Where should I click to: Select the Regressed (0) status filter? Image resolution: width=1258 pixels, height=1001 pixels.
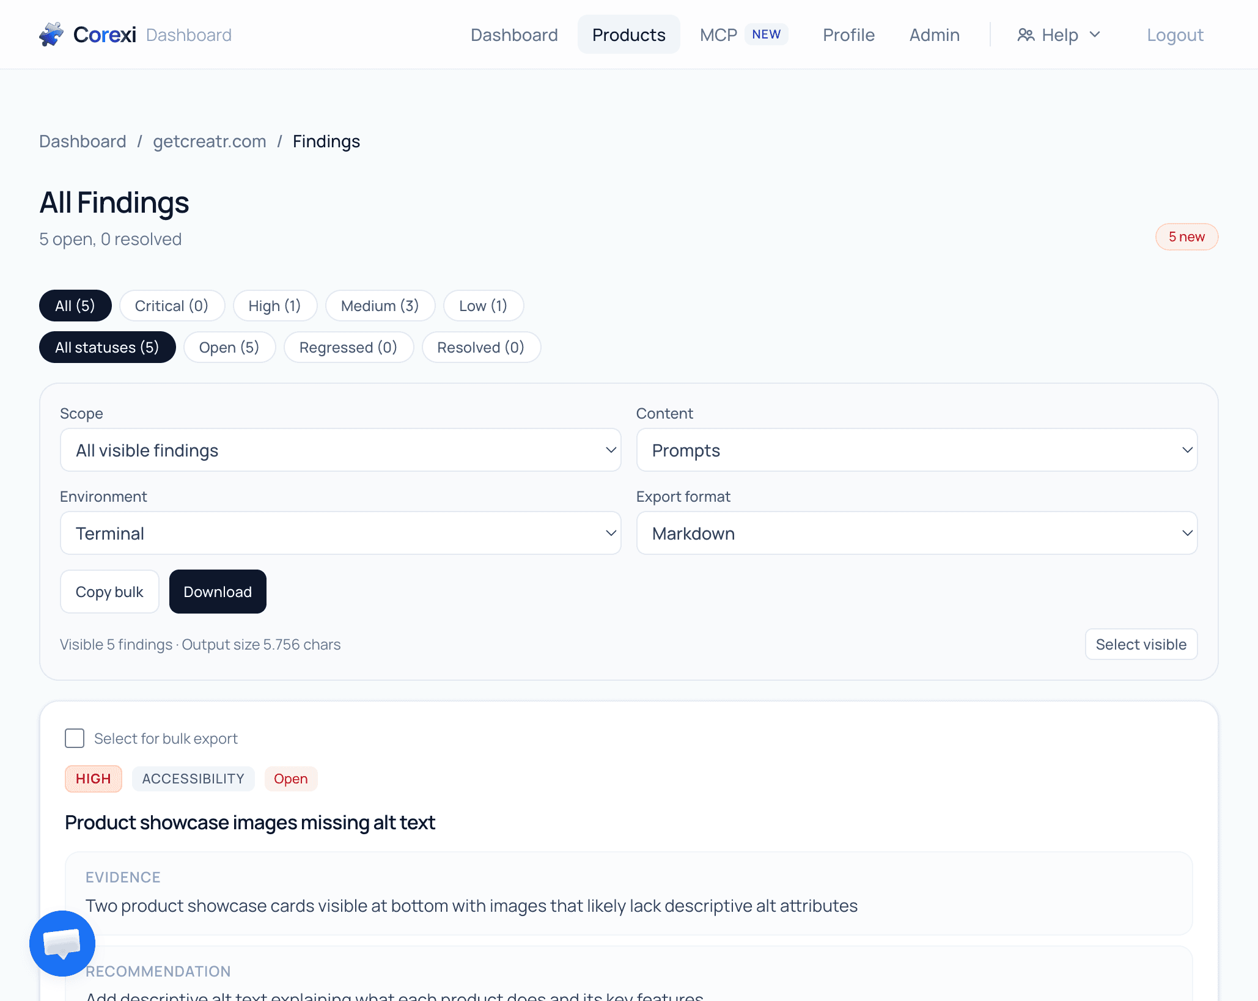click(x=348, y=347)
